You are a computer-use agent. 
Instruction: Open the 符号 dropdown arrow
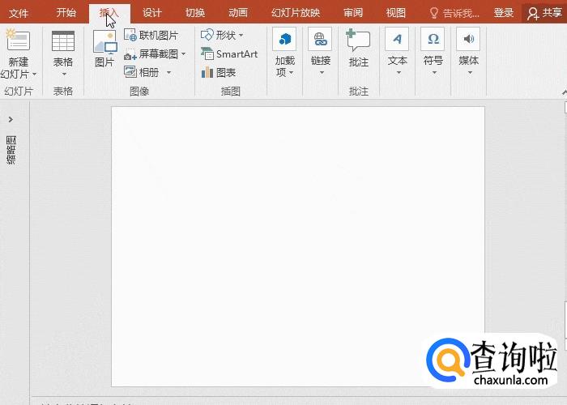pos(434,73)
